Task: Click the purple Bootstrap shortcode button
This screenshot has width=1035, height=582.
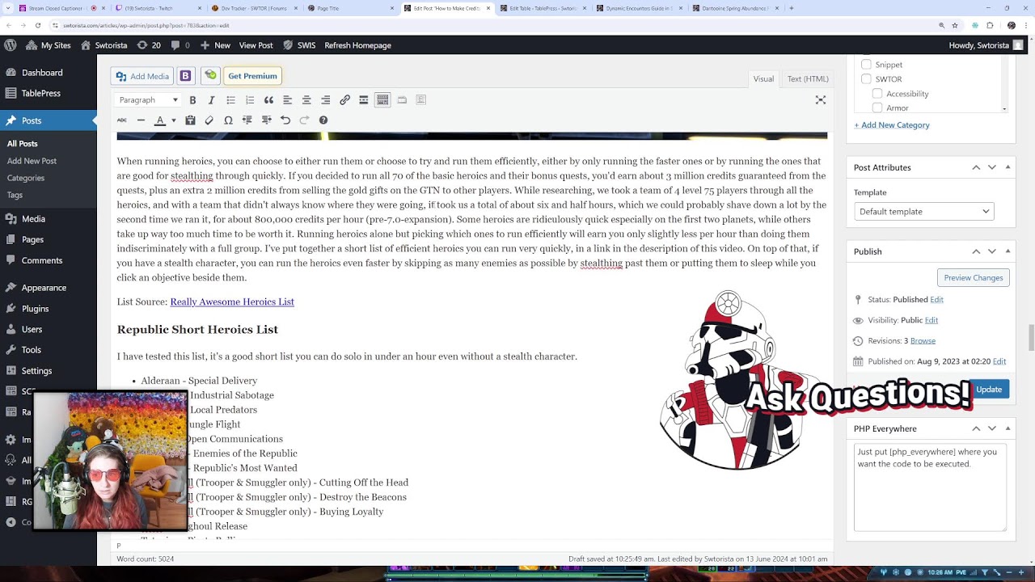Action: pyautogui.click(x=185, y=76)
